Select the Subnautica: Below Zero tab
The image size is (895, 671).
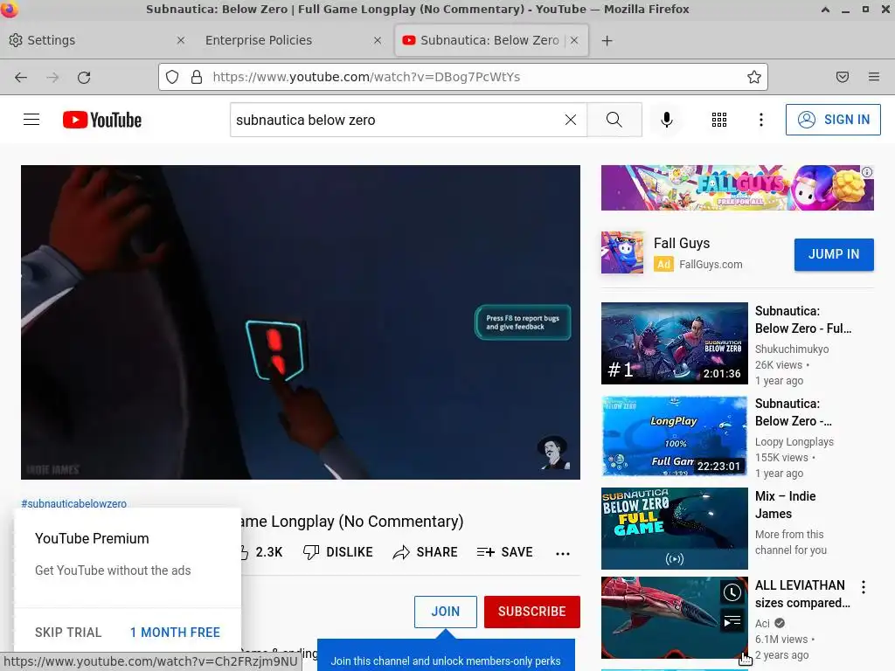489,40
